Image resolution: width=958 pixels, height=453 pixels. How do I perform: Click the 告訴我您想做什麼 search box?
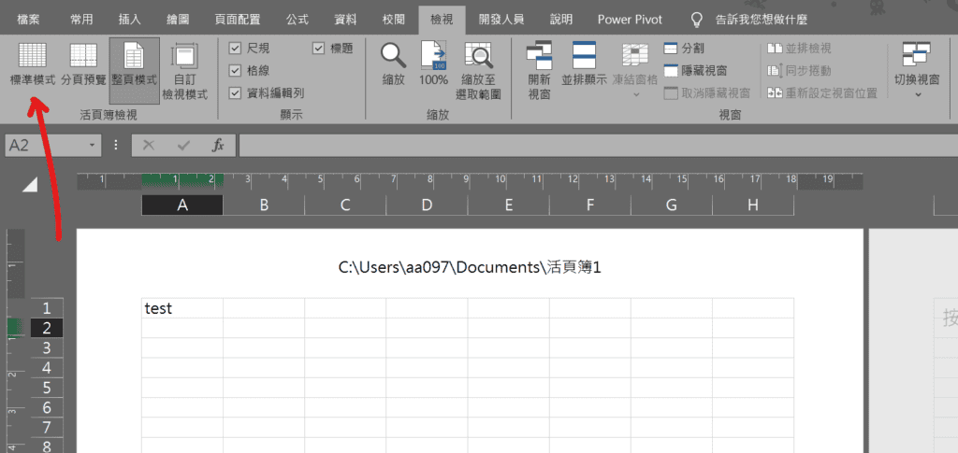[x=762, y=20]
